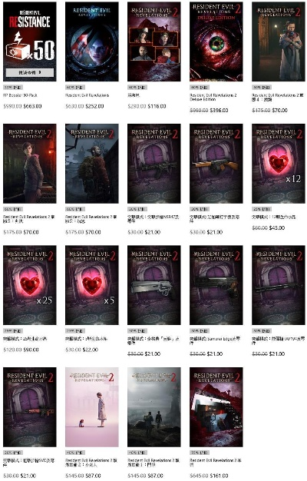
Task: Open the cover of bearded man with backpack
Action: click(x=92, y=164)
